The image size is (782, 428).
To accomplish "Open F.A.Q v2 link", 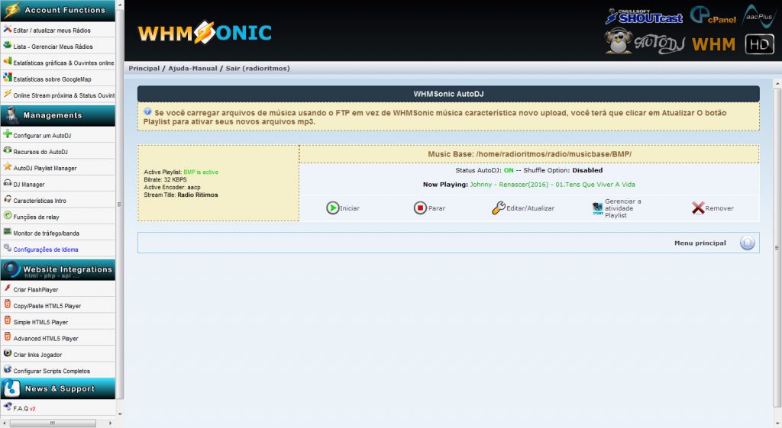I will pos(24,409).
